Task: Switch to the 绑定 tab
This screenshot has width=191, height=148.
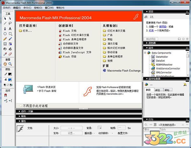Action: click(x=158, y=90)
